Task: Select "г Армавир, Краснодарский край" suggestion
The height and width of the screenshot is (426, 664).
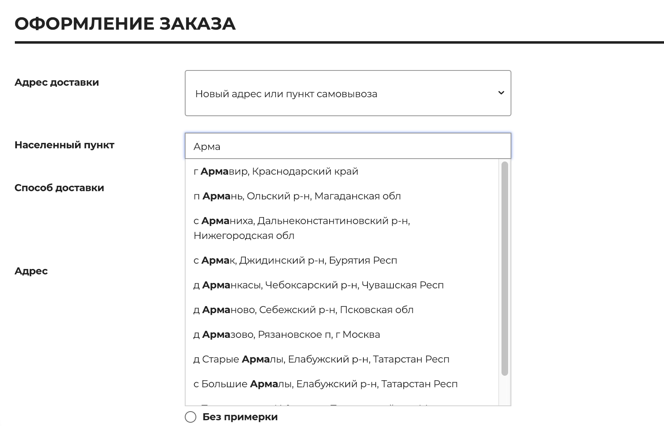Action: coord(276,171)
